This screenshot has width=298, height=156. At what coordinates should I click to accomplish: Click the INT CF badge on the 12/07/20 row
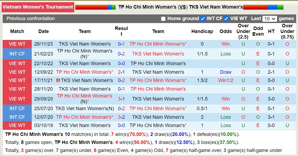coord(17,117)
